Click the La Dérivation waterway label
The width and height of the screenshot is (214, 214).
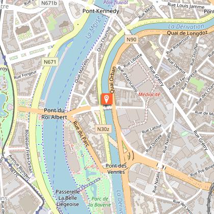(x=186, y=26)
